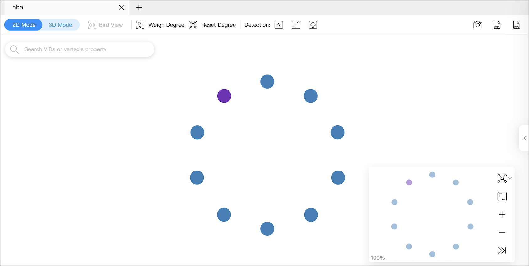Select the nba tab
Image resolution: width=529 pixels, height=266 pixels.
coord(63,8)
